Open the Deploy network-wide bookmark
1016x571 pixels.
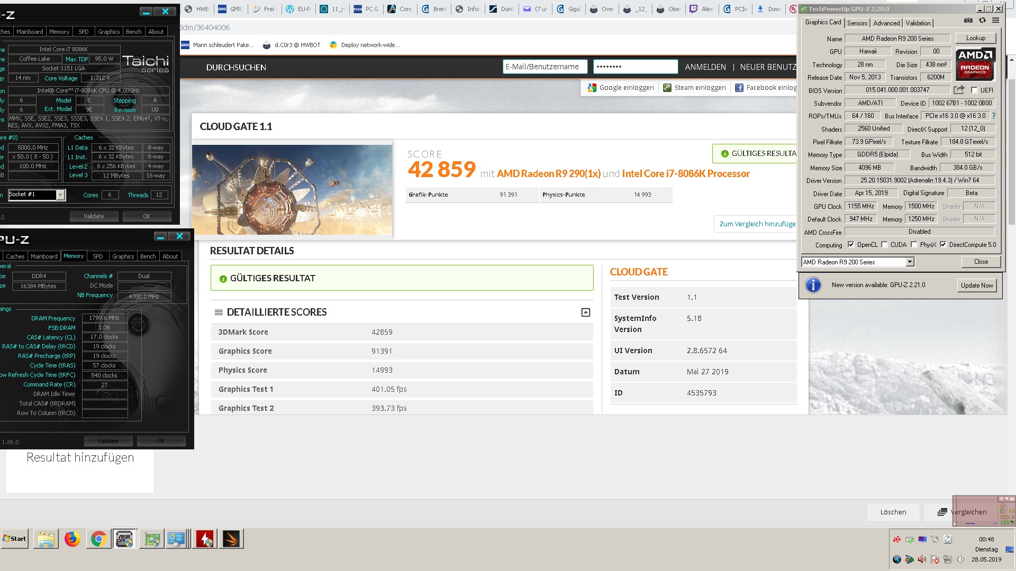(x=364, y=45)
